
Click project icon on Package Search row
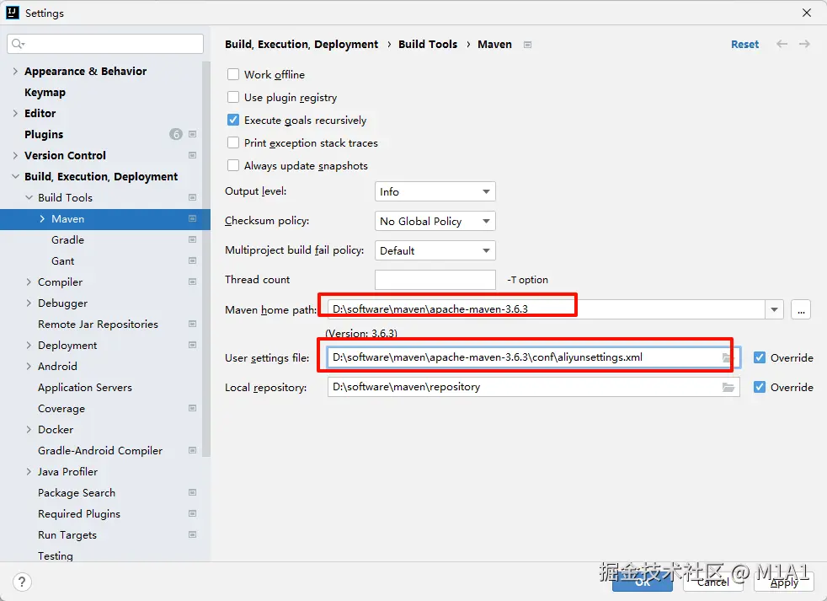193,493
